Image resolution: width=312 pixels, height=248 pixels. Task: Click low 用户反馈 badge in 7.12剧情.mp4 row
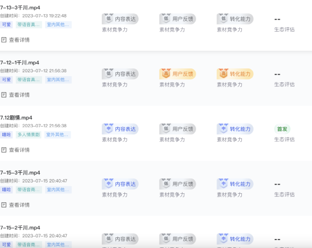pyautogui.click(x=177, y=129)
